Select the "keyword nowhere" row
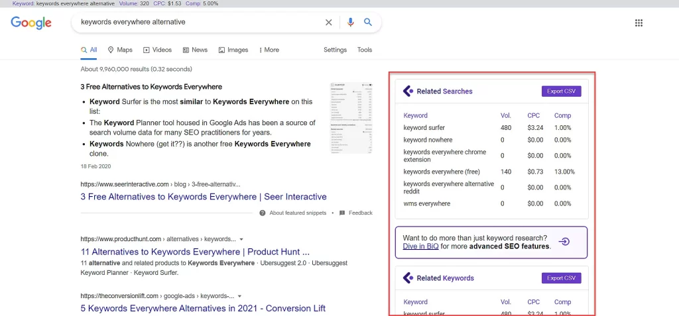The image size is (679, 316). 492,140
